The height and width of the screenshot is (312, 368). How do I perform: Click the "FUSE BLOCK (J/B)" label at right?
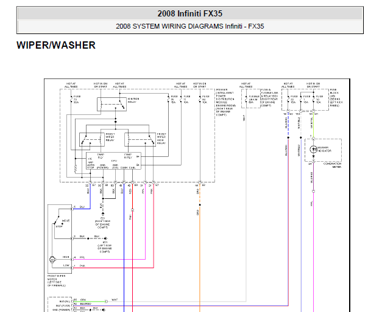(336, 98)
